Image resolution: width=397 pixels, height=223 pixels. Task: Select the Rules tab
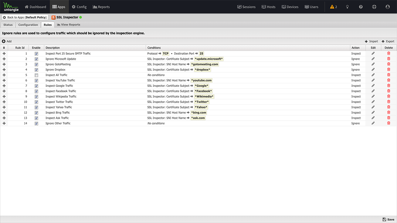48,25
